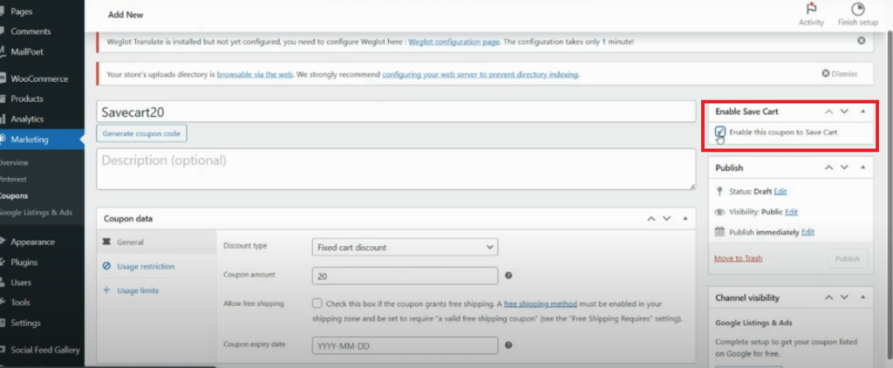Edit the Status: Draft setting

tap(781, 191)
